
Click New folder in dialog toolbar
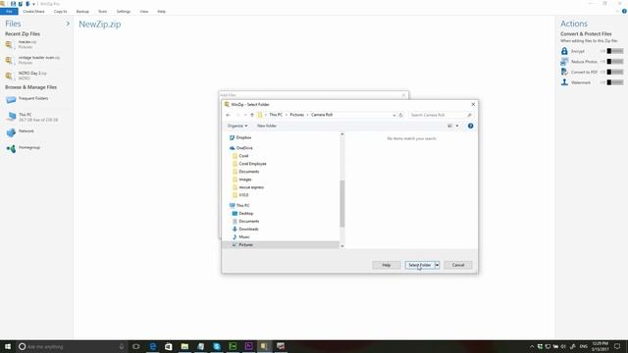(x=267, y=126)
